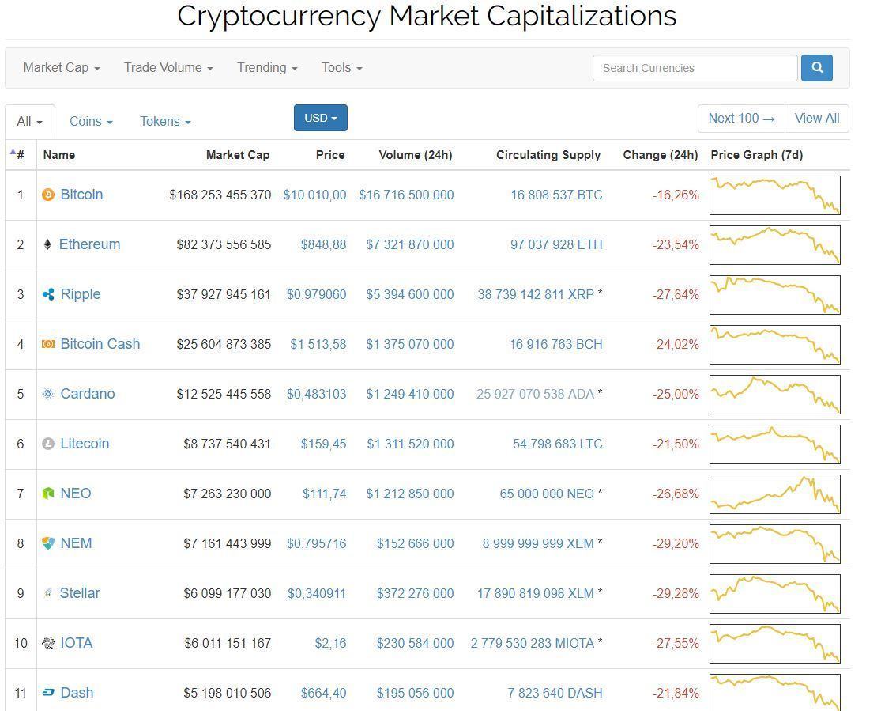Sort table by Change (24h) column
Screen dimensions: 881x711
(x=660, y=155)
